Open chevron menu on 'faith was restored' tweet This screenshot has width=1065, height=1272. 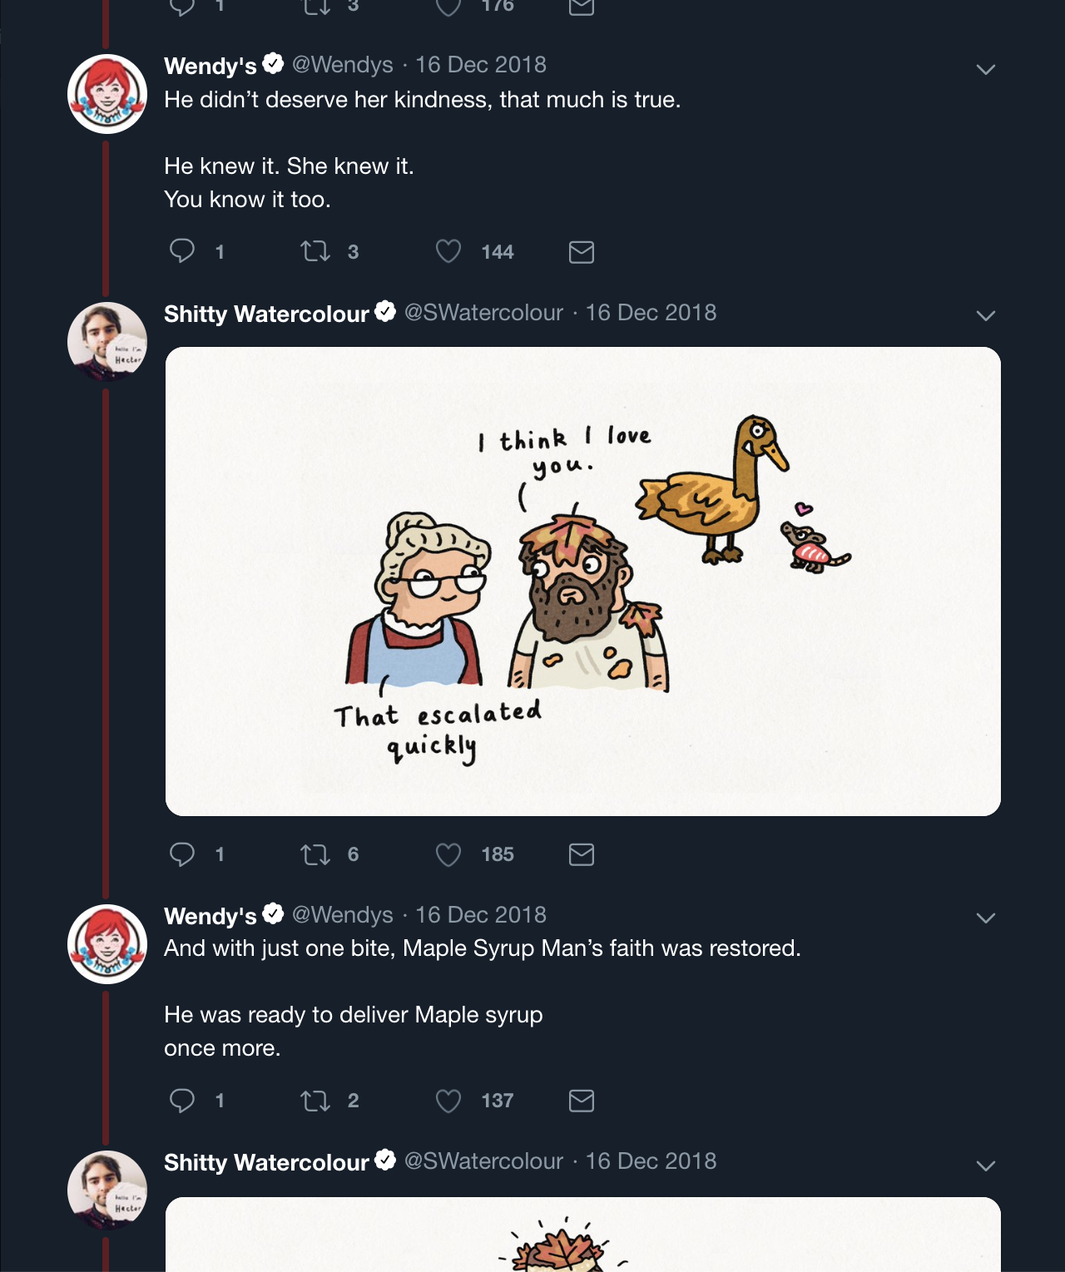coord(986,918)
